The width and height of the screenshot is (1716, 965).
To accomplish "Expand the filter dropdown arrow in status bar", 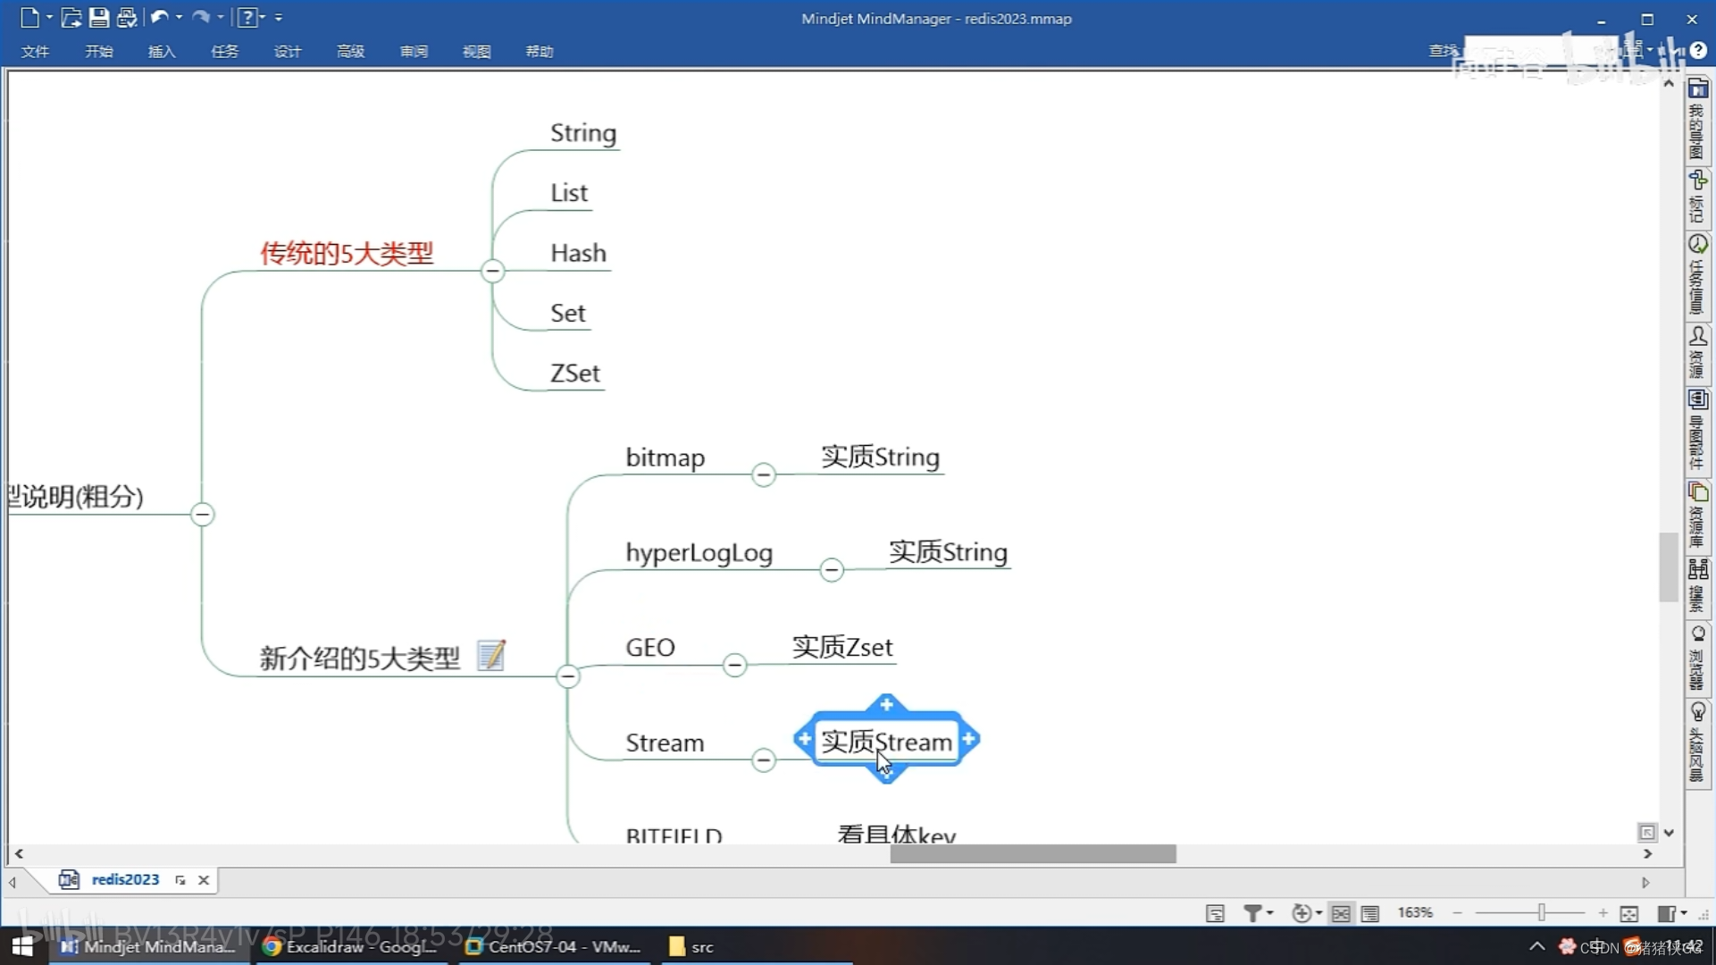I will (1270, 913).
